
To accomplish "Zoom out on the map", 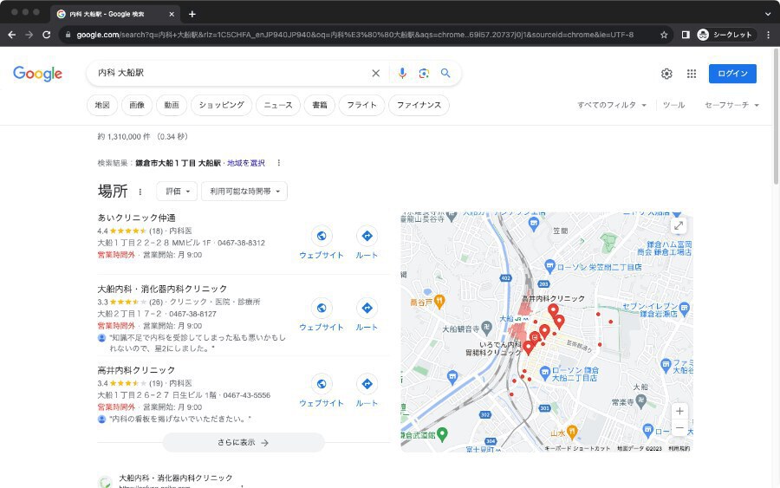I will click(x=679, y=428).
